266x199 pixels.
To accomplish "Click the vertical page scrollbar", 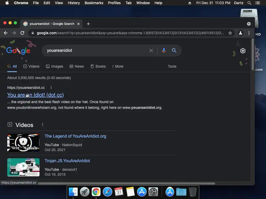I will (253, 54).
